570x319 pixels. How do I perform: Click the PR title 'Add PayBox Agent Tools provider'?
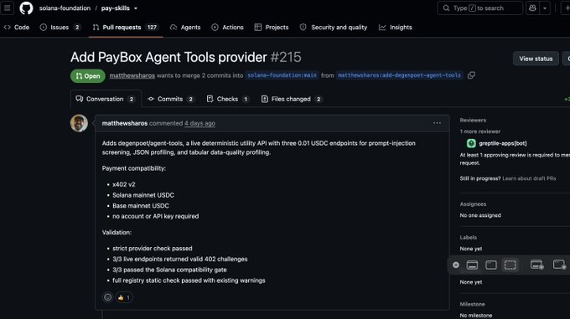point(168,57)
